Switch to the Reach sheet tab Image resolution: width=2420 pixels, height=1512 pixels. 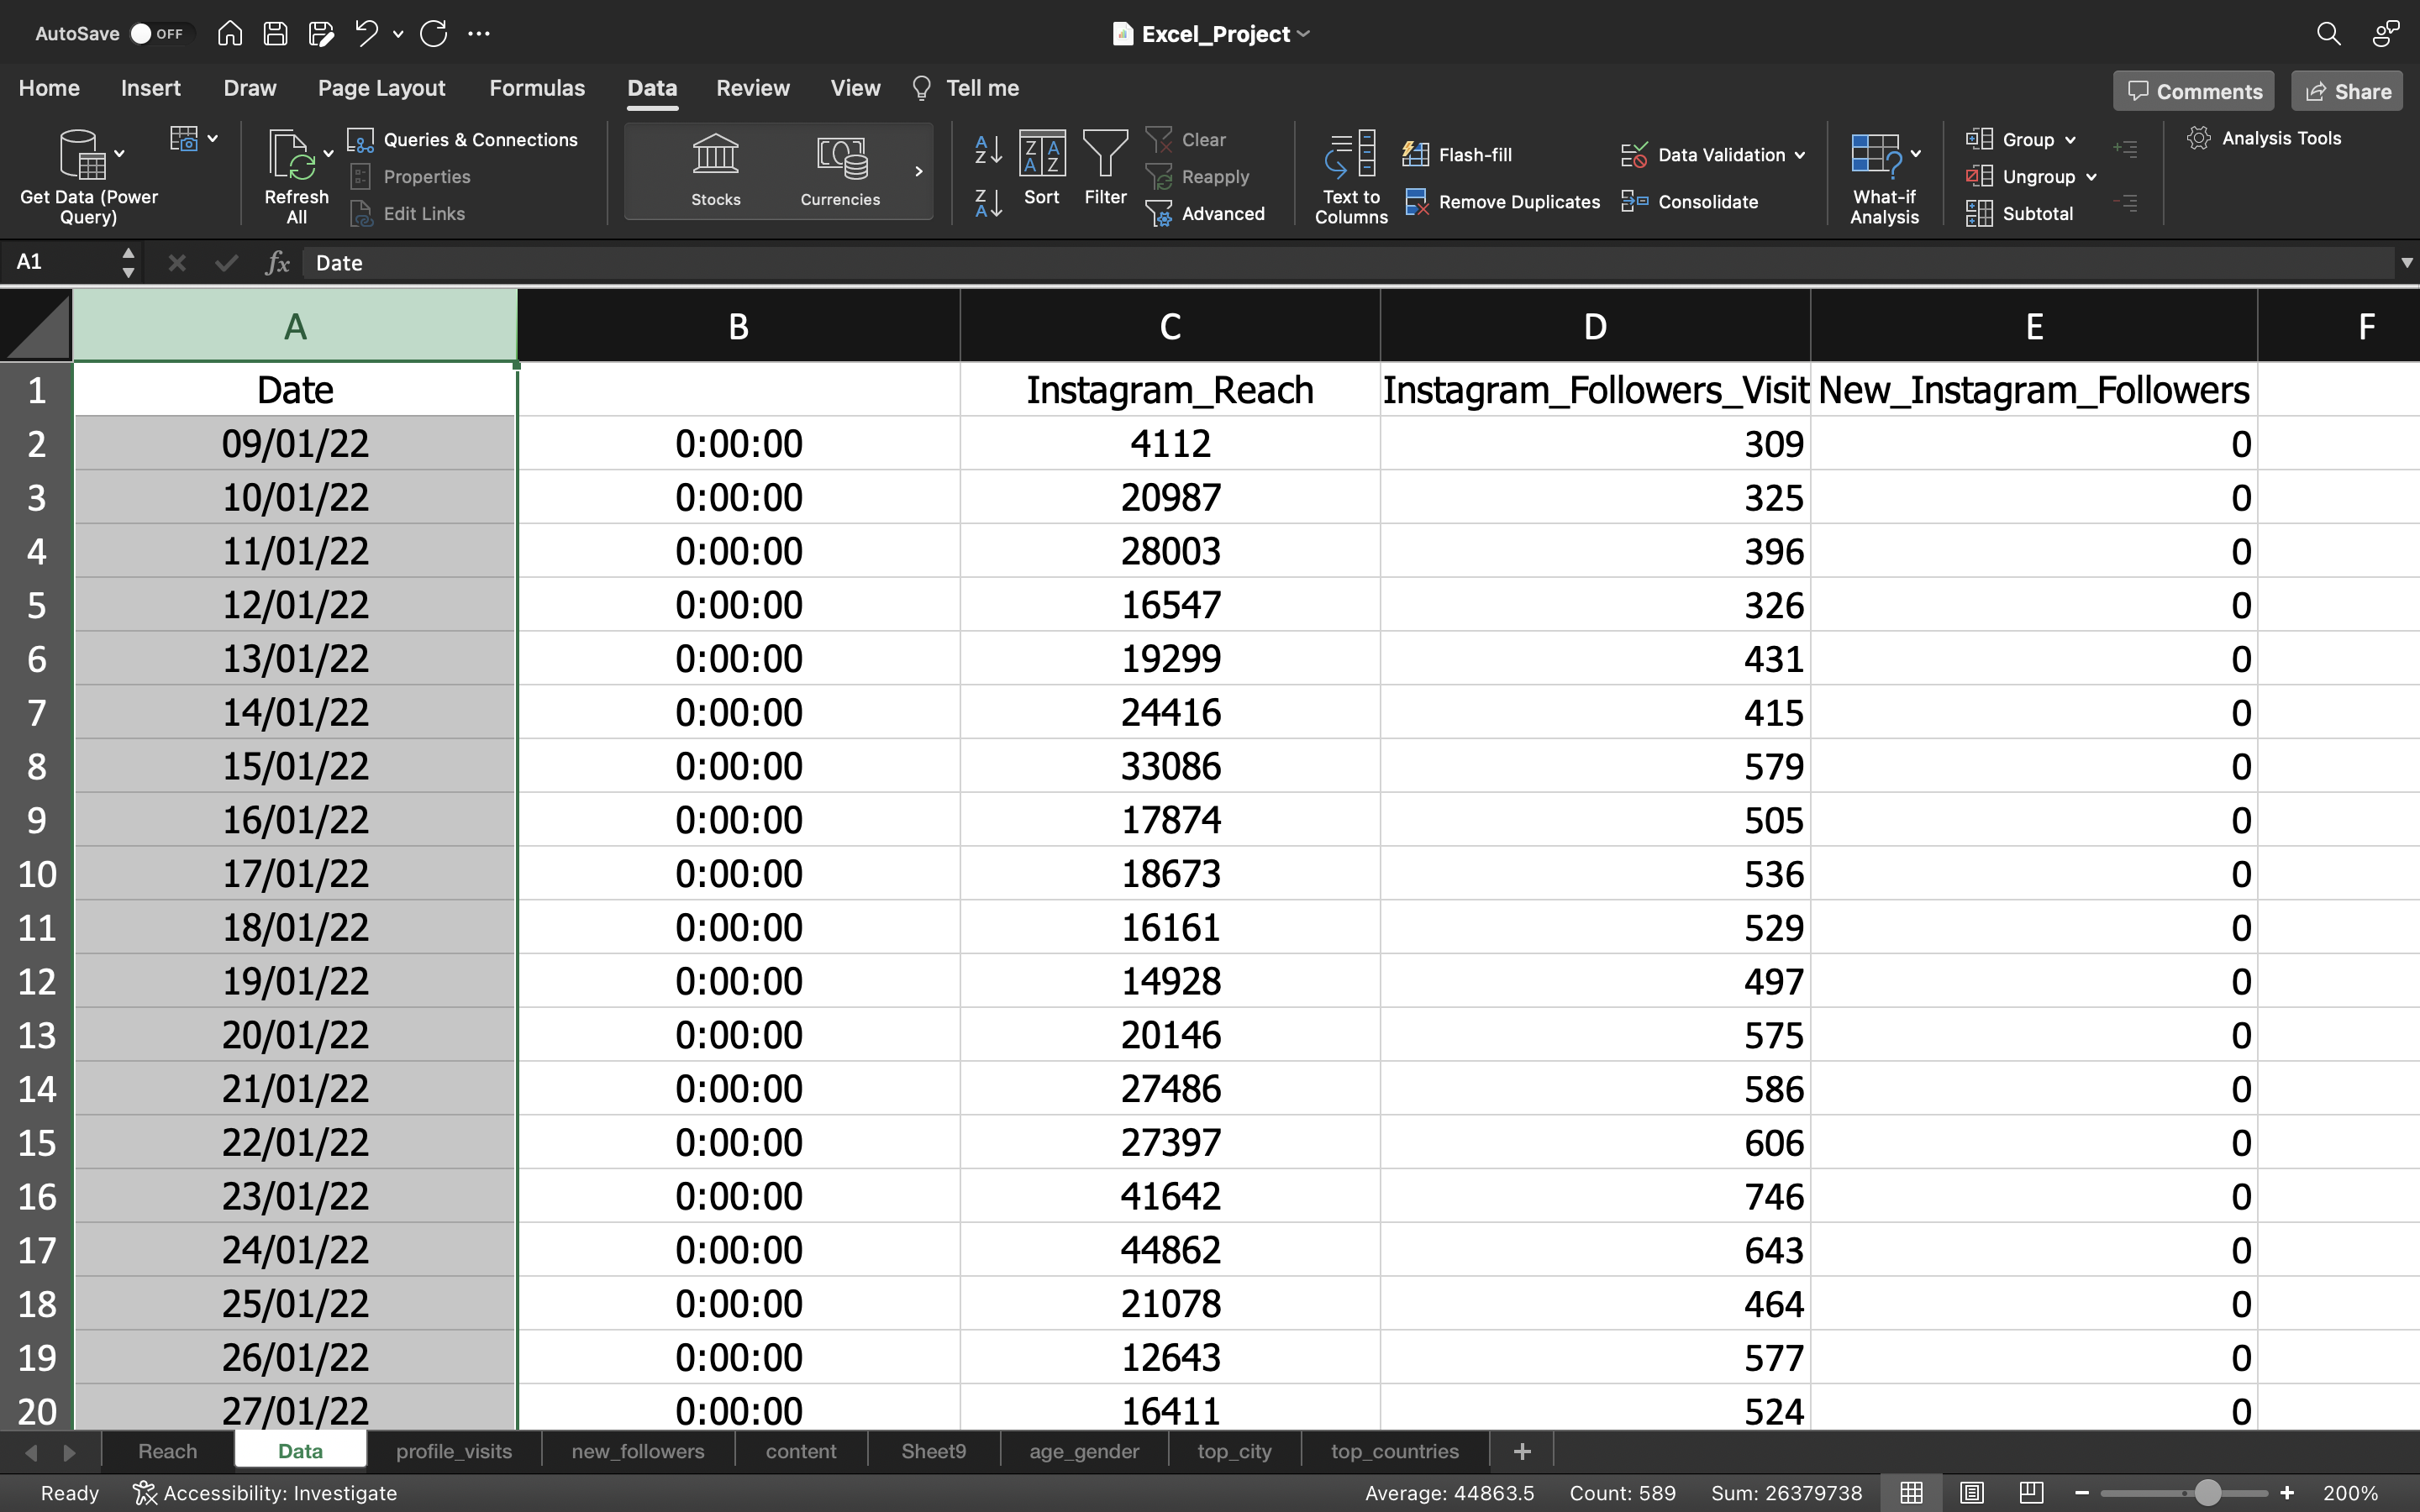pyautogui.click(x=168, y=1451)
